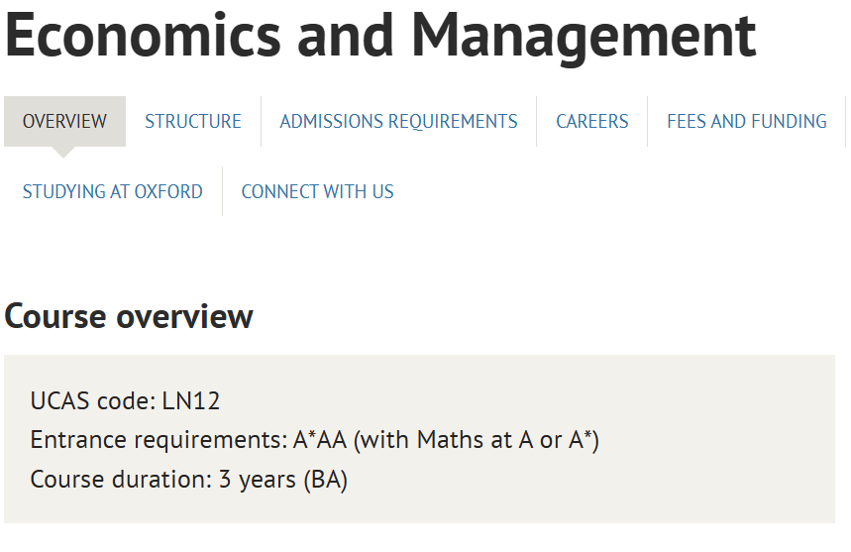Click the (BA) degree text
The width and height of the screenshot is (851, 552).
(325, 480)
